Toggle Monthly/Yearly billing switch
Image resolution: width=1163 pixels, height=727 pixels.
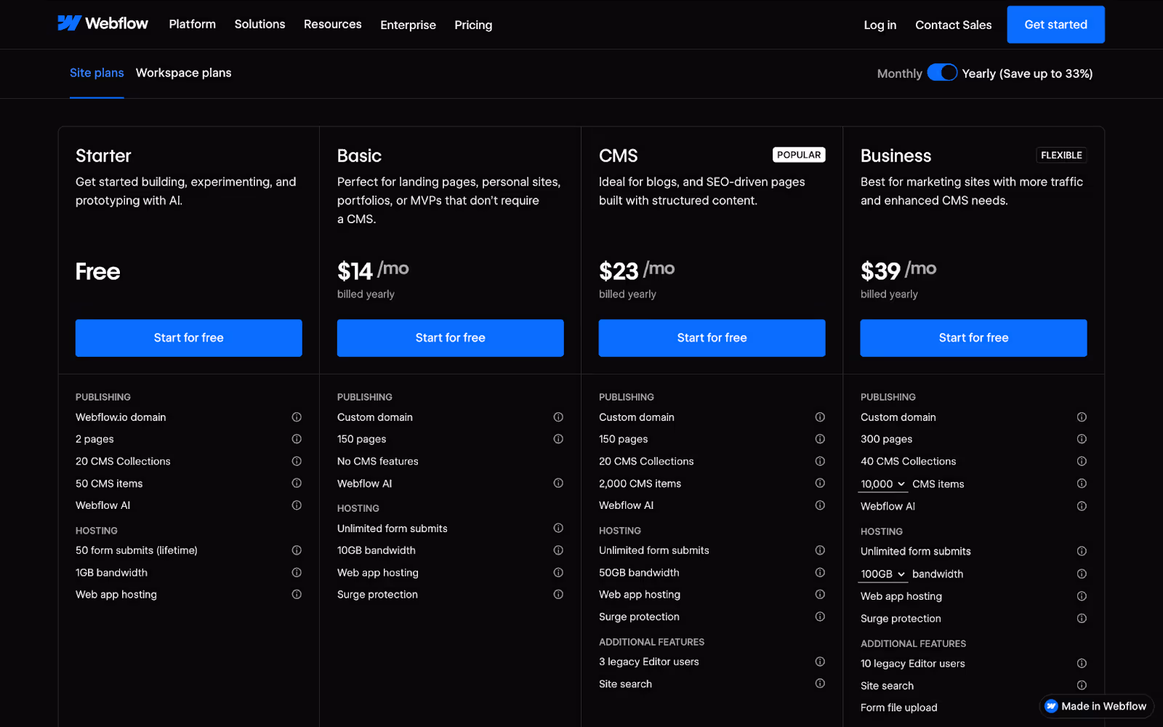click(x=942, y=73)
